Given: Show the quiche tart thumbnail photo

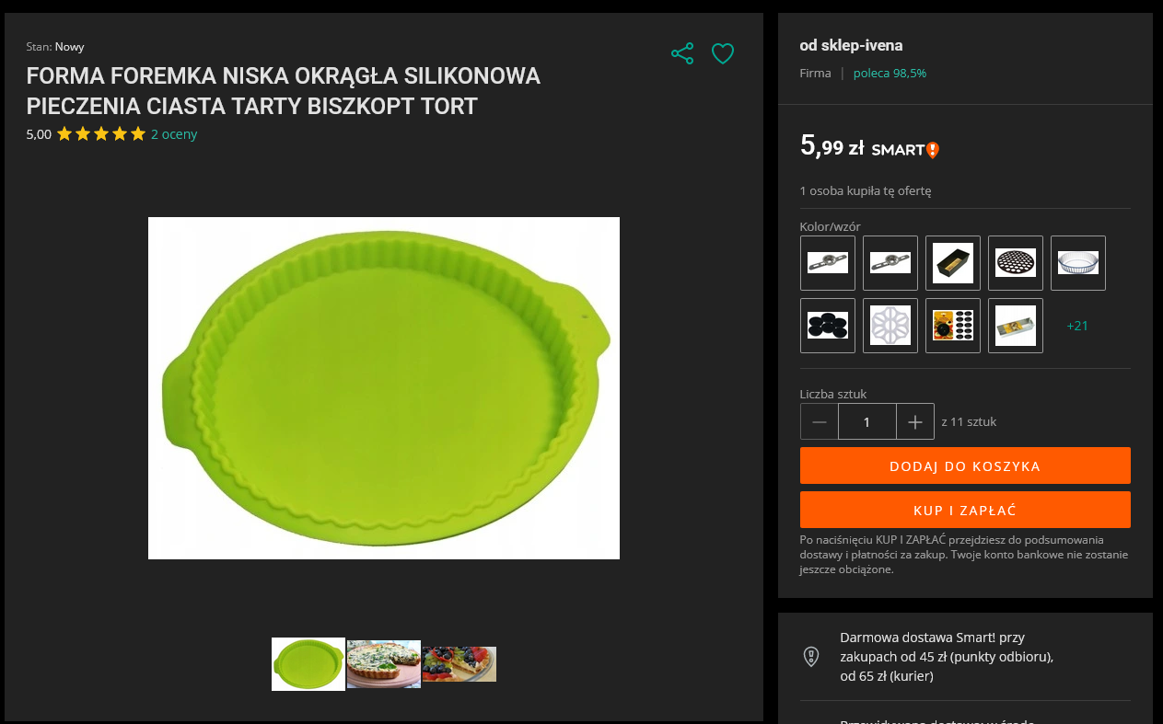Looking at the screenshot, I should pos(384,664).
